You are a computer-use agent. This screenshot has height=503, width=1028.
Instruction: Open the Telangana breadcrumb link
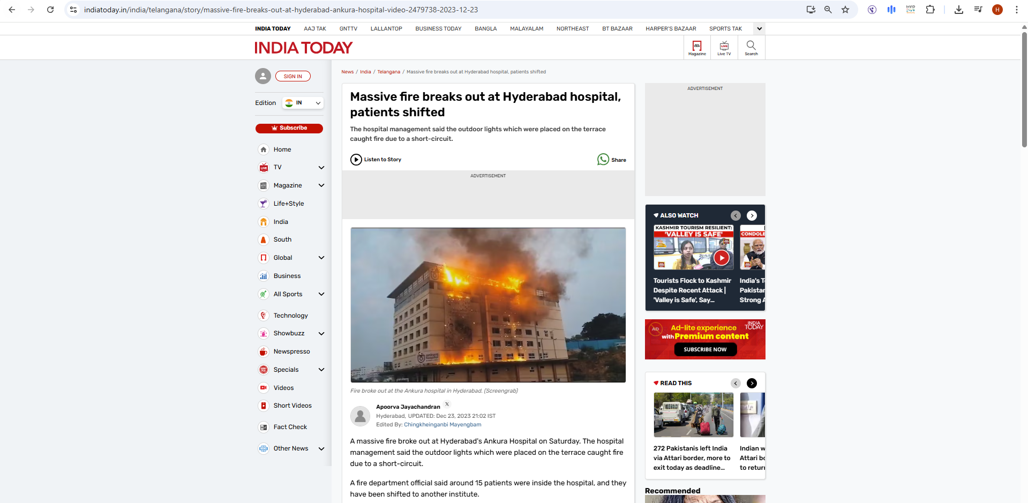point(388,72)
